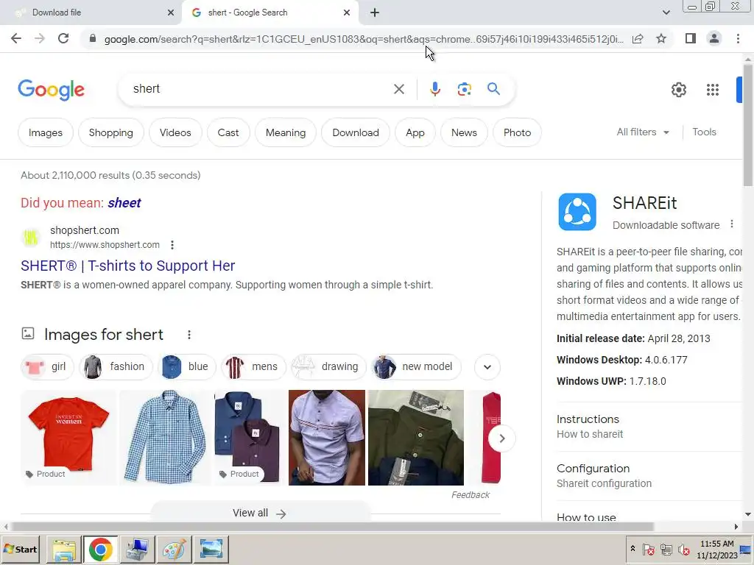Start a voice search with the microphone

[434, 89]
